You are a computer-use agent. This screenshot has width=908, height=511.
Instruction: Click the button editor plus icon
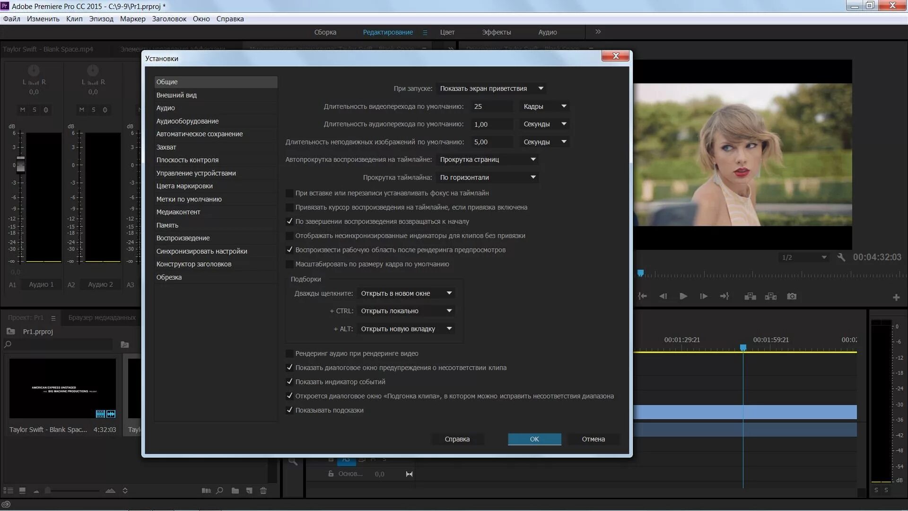point(896,297)
